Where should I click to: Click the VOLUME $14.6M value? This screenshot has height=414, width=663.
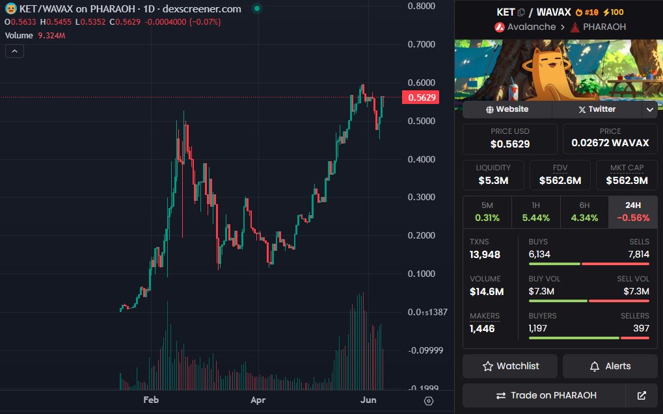click(x=487, y=291)
